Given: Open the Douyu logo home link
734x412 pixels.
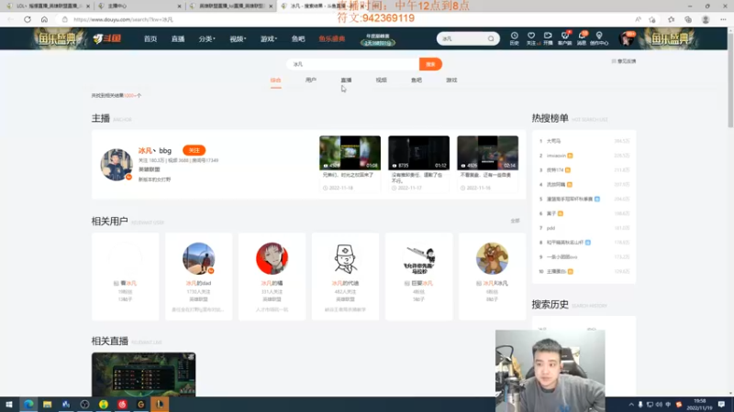Looking at the screenshot, I should tap(107, 38).
